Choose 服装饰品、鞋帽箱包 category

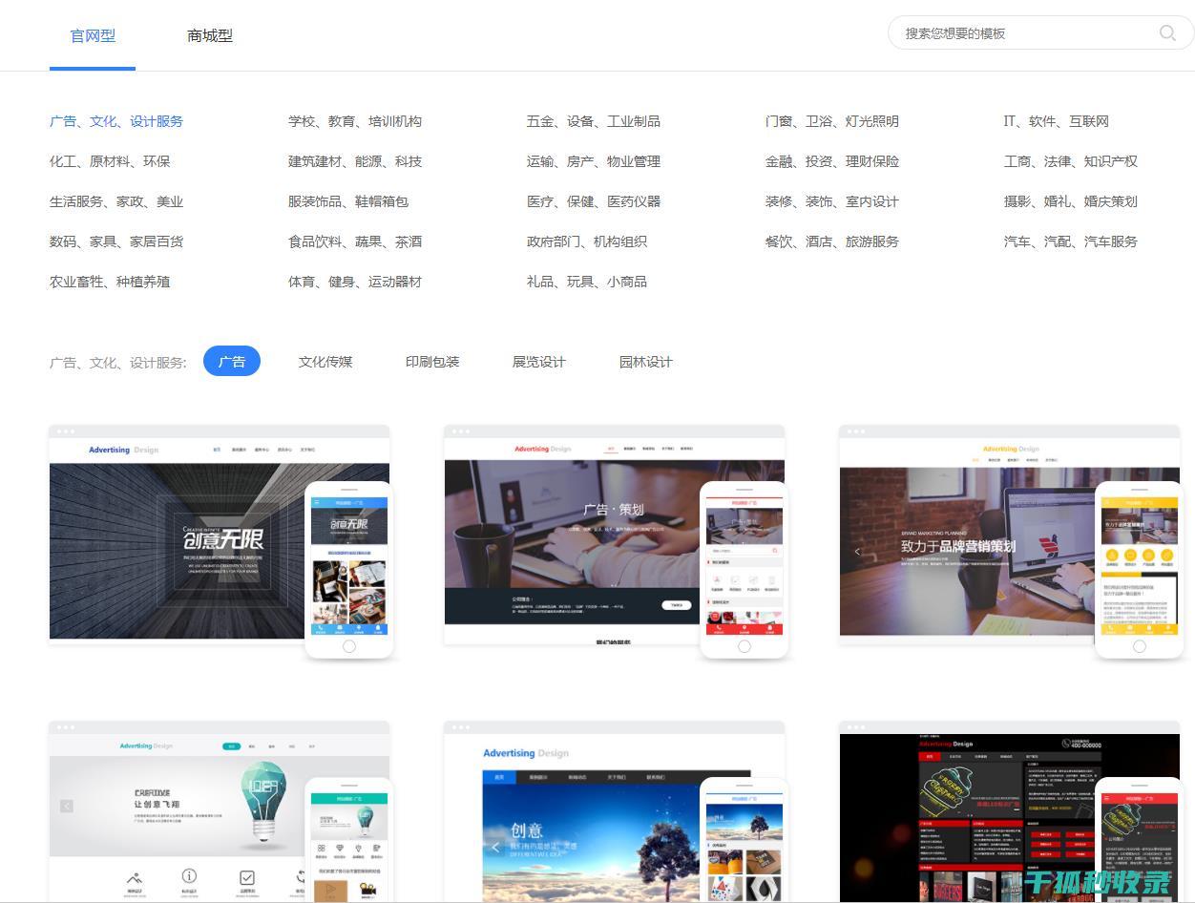(348, 201)
